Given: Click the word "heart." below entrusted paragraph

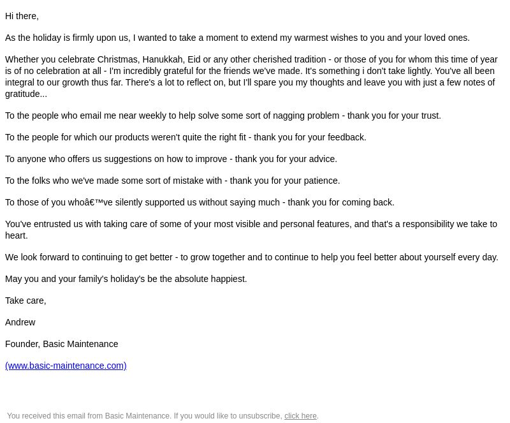Looking at the screenshot, I should click(x=17, y=235).
